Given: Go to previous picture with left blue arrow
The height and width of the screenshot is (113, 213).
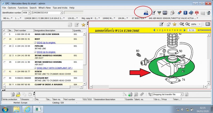Looking at the screenshot, I should click(x=154, y=30).
